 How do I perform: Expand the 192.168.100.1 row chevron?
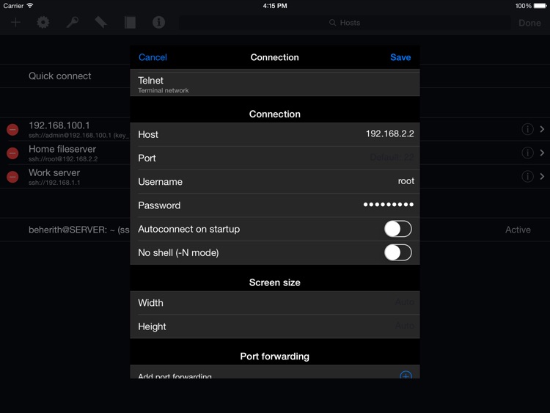pyautogui.click(x=542, y=129)
